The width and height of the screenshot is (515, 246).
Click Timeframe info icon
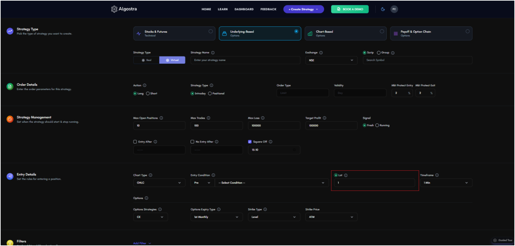(x=437, y=175)
